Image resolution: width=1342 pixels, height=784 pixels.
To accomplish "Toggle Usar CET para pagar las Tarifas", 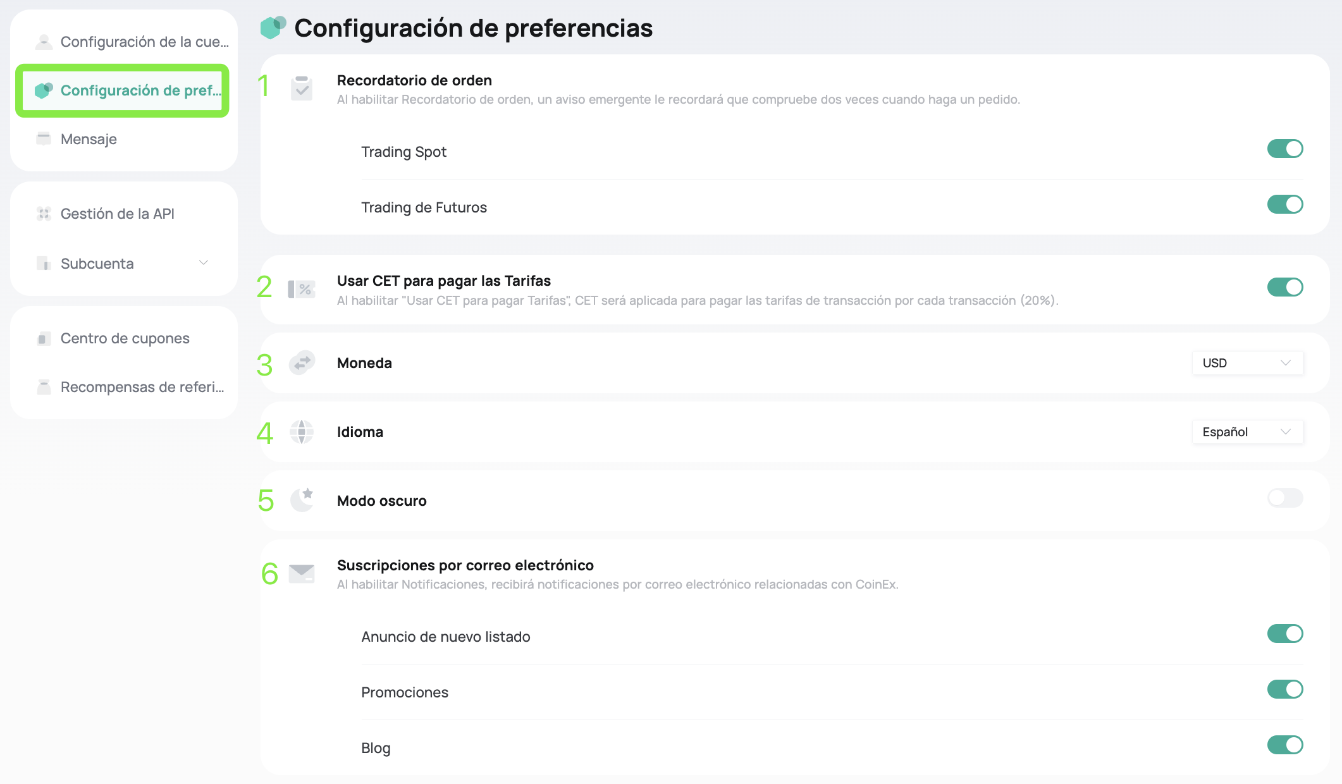I will (x=1285, y=287).
